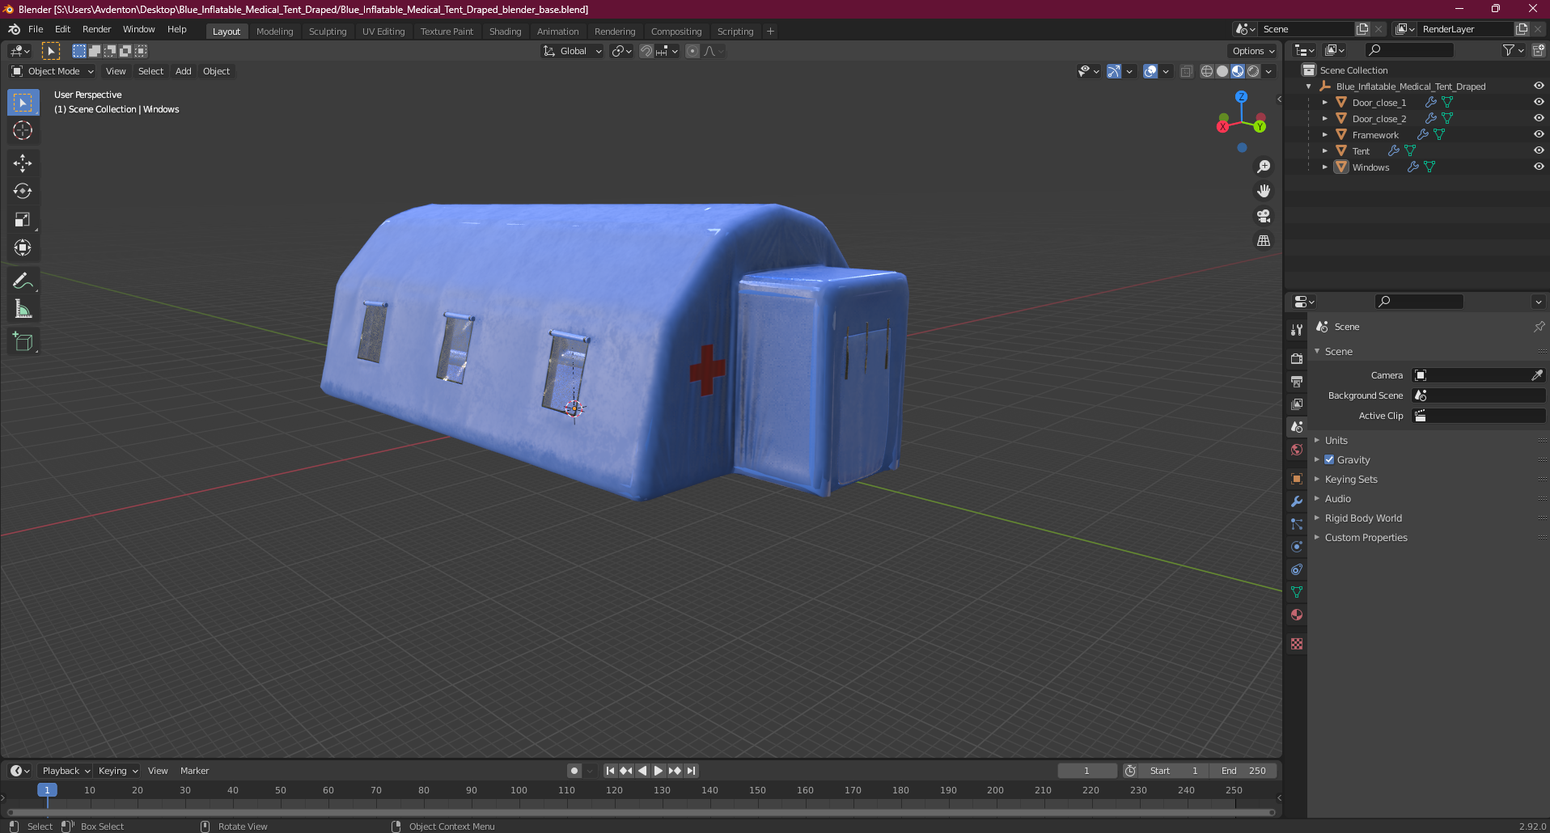This screenshot has height=833, width=1550.
Task: Click Marker in timeline header
Action: pos(194,771)
